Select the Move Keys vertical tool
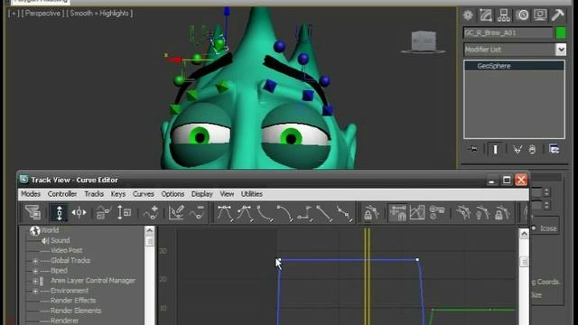Image resolution: width=578 pixels, height=325 pixels. pyautogui.click(x=60, y=213)
